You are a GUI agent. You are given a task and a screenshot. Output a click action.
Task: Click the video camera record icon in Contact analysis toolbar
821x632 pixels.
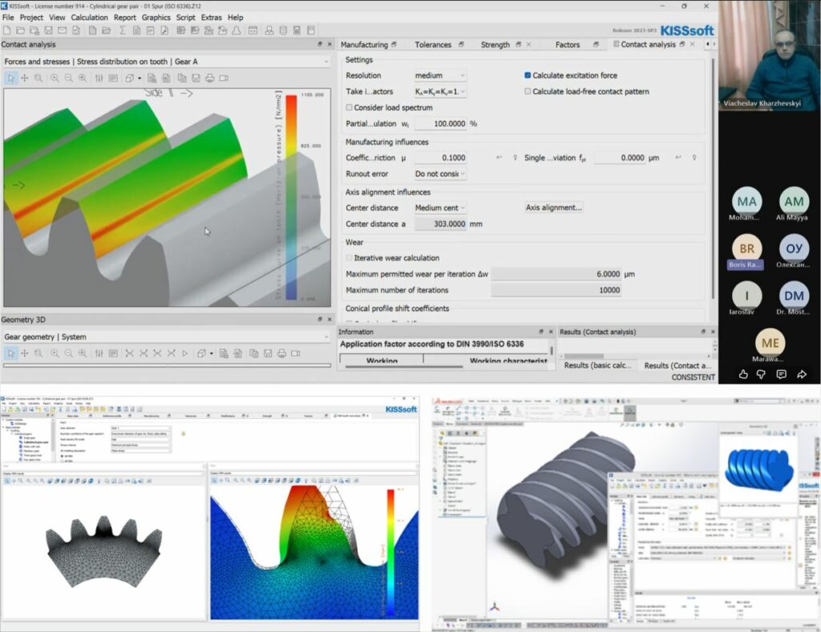click(x=224, y=78)
